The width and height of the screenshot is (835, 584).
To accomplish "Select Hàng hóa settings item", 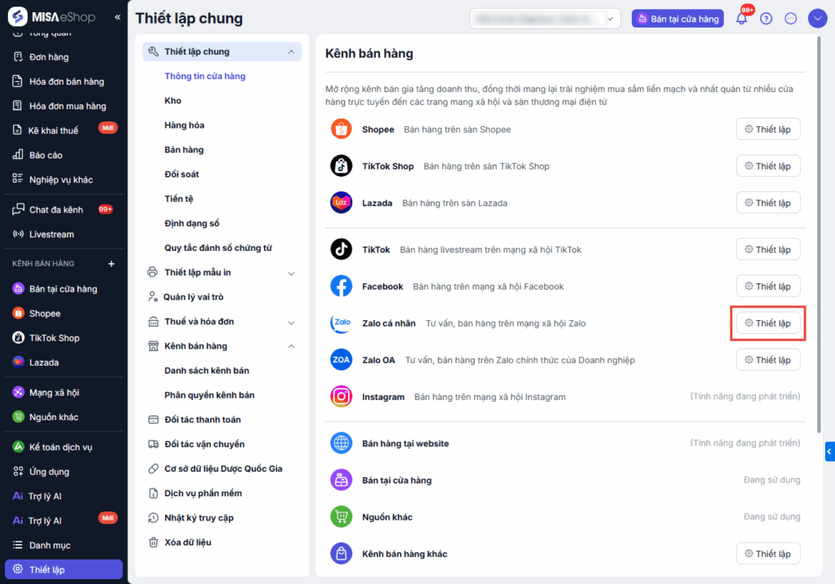I will tap(184, 125).
